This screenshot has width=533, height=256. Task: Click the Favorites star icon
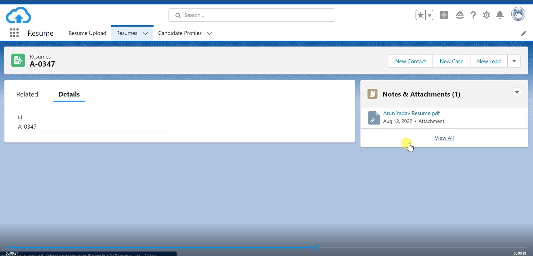[420, 15]
